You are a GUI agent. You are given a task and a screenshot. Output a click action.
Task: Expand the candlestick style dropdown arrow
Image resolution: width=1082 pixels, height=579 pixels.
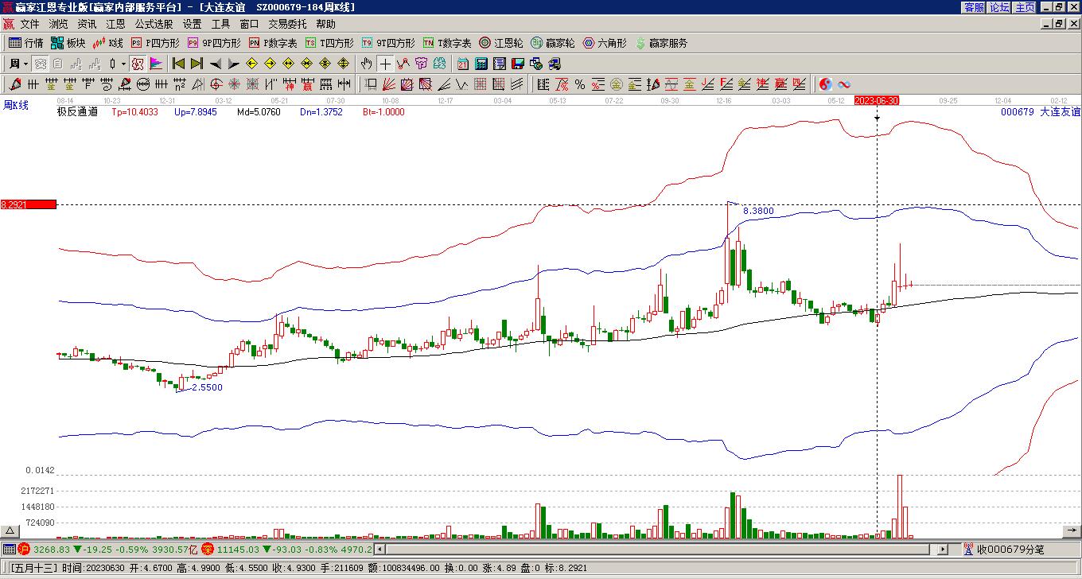(123, 64)
